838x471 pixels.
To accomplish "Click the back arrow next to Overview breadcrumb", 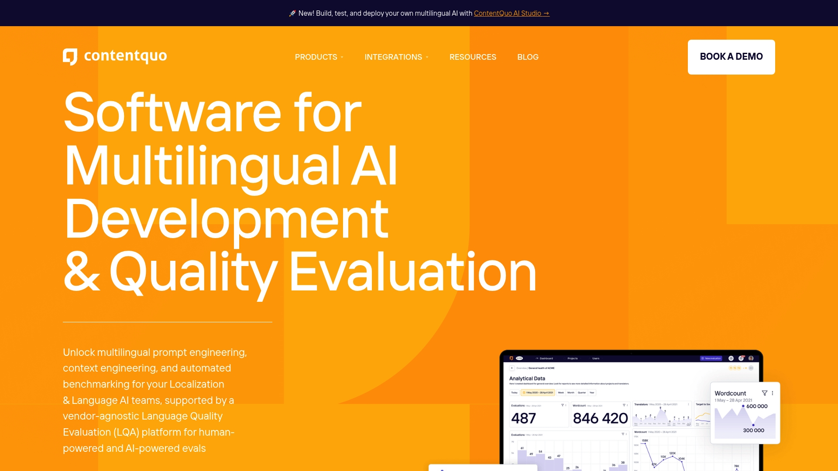I will coord(512,368).
